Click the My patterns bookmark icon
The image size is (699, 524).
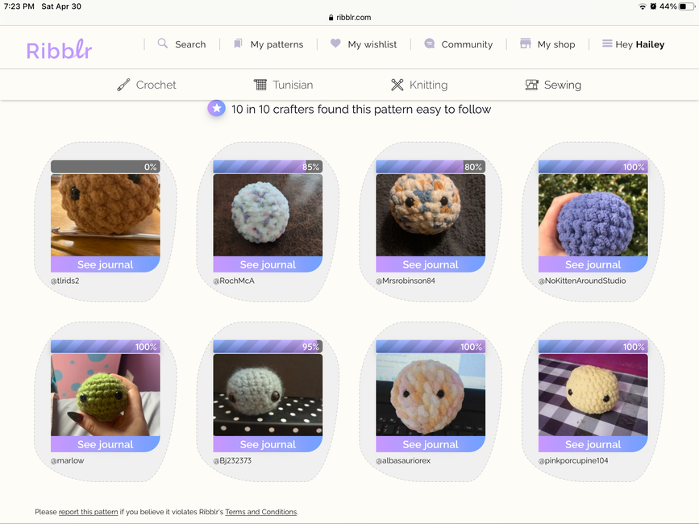coord(238,44)
